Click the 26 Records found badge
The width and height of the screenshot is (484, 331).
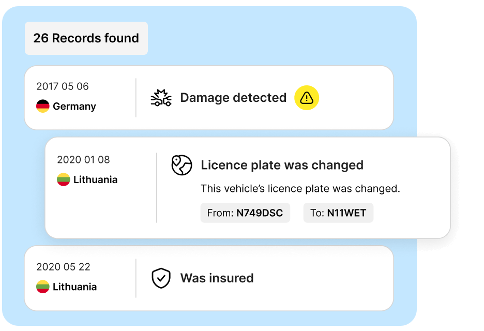[86, 38]
